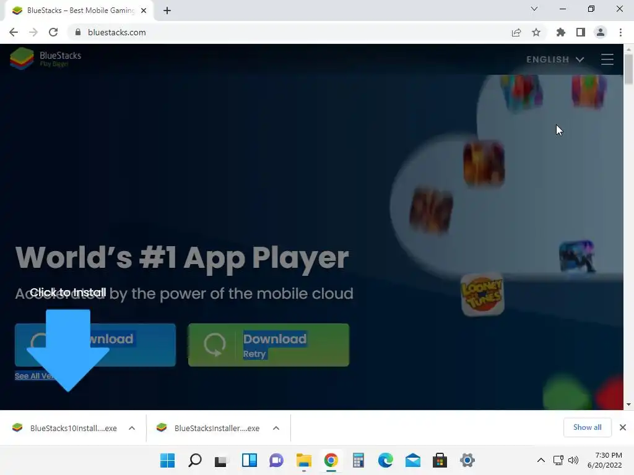Select the BlueStacks – Best Mobile Gaming tab
This screenshot has height=475, width=634.
pos(79,11)
